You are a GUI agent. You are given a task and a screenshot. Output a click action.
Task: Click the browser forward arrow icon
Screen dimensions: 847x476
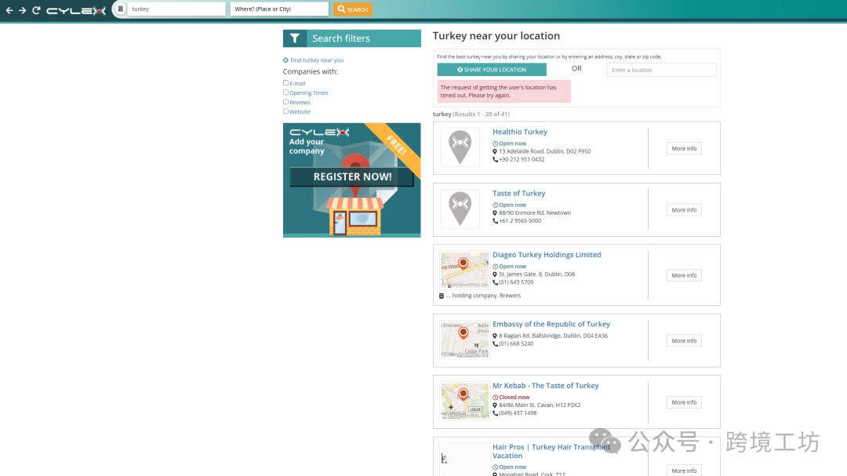pos(23,9)
